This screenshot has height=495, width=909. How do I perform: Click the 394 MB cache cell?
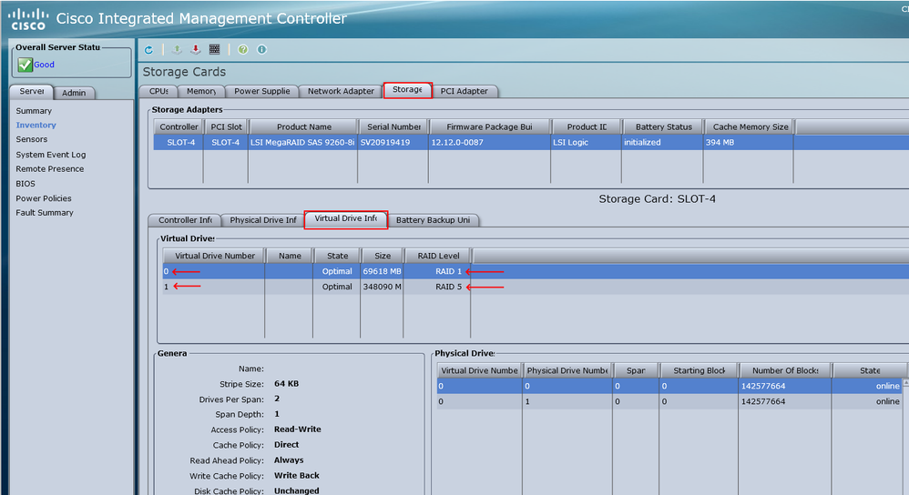pos(748,143)
